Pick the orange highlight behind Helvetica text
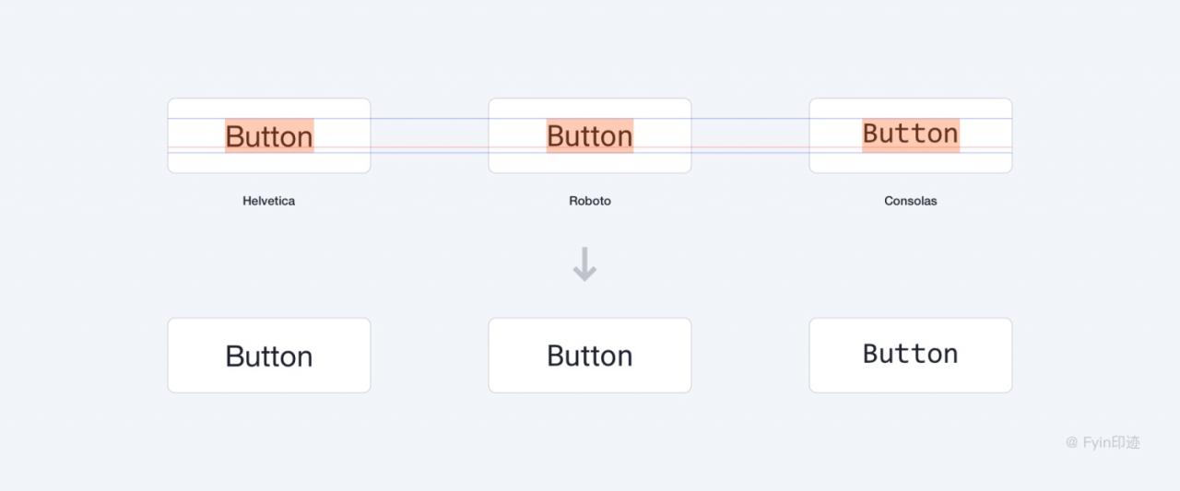This screenshot has height=491, width=1180. pos(269,135)
